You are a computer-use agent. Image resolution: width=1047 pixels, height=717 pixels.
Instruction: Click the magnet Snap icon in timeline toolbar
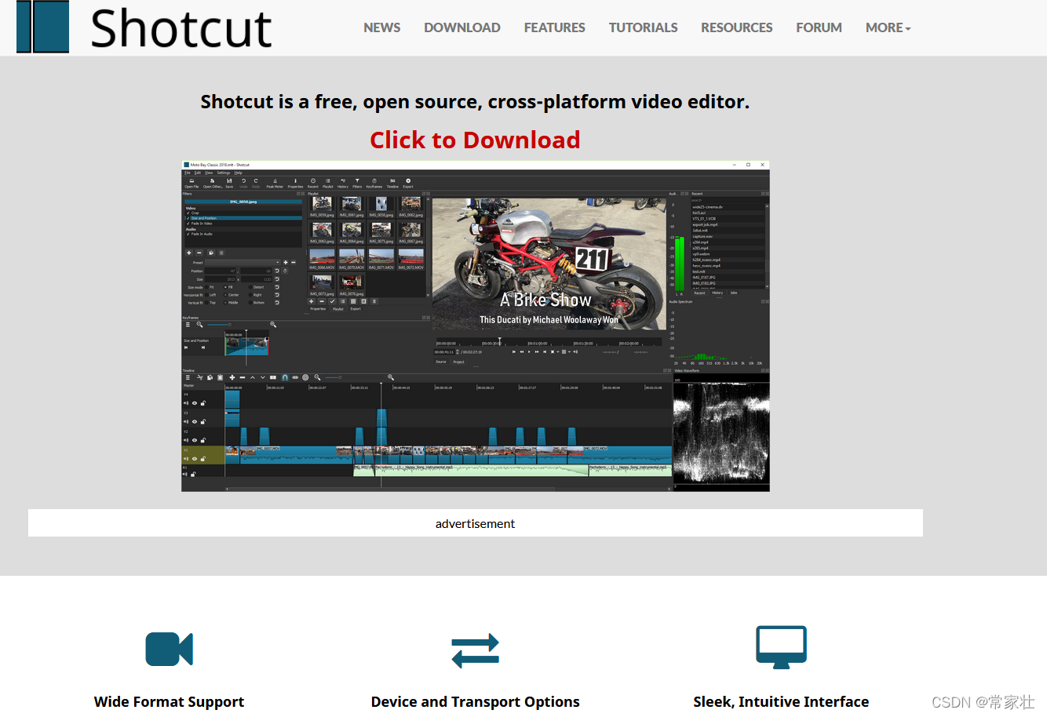pyautogui.click(x=285, y=377)
